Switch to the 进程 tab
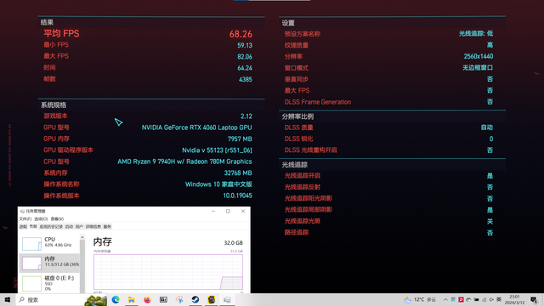The width and height of the screenshot is (544, 306). pos(23,227)
